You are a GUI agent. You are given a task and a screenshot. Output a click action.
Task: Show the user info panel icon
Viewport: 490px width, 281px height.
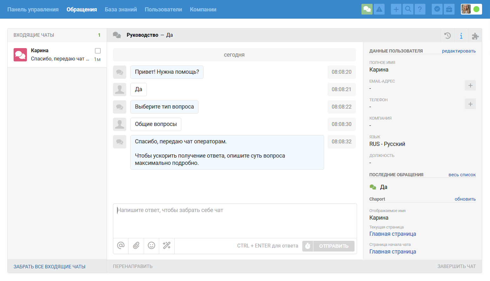pos(461,35)
